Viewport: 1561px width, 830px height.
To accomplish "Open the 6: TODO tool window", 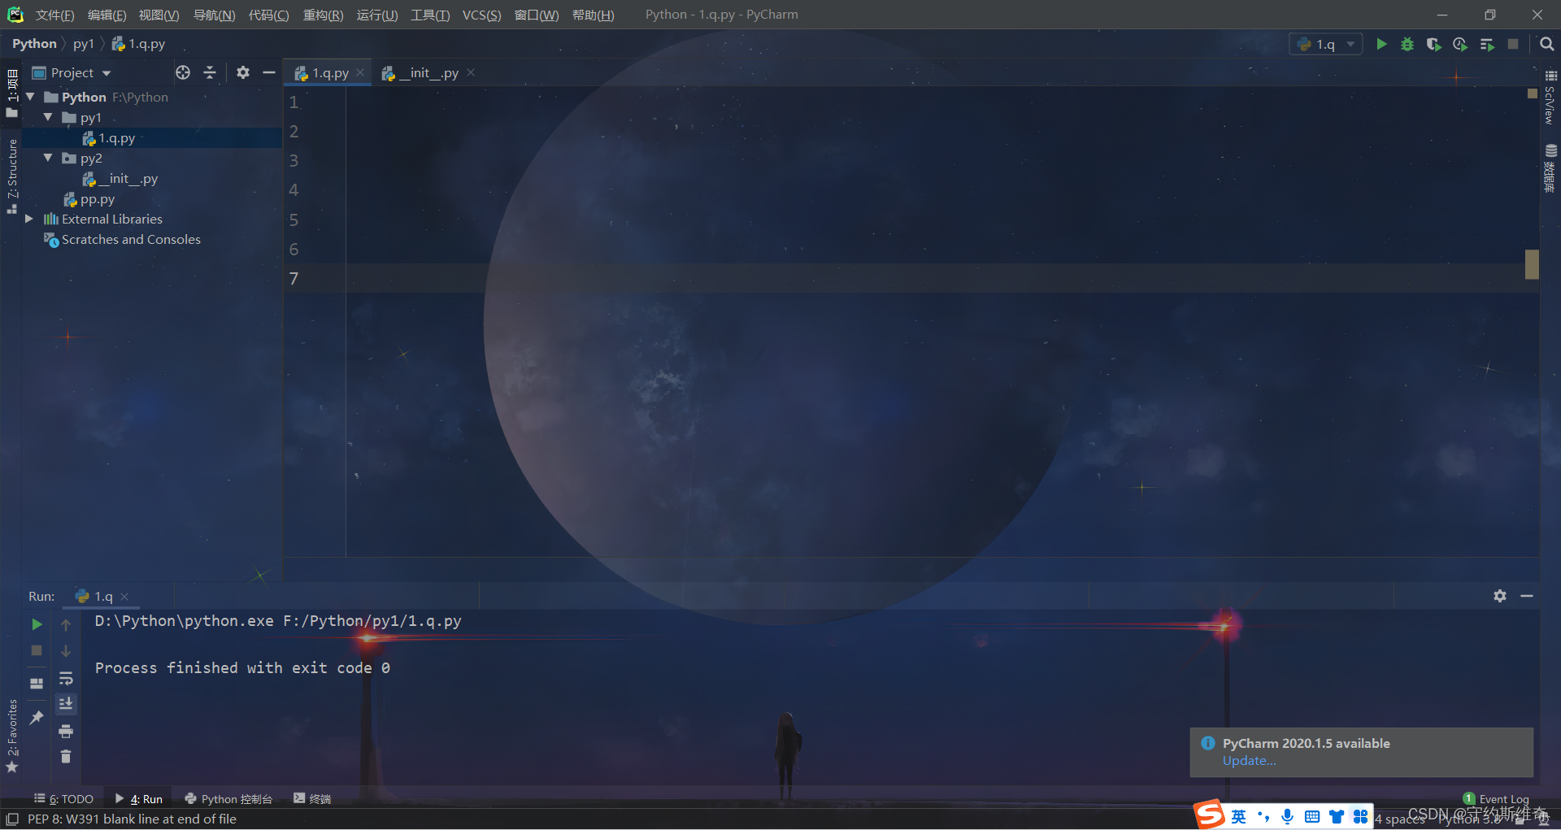I will point(63,799).
